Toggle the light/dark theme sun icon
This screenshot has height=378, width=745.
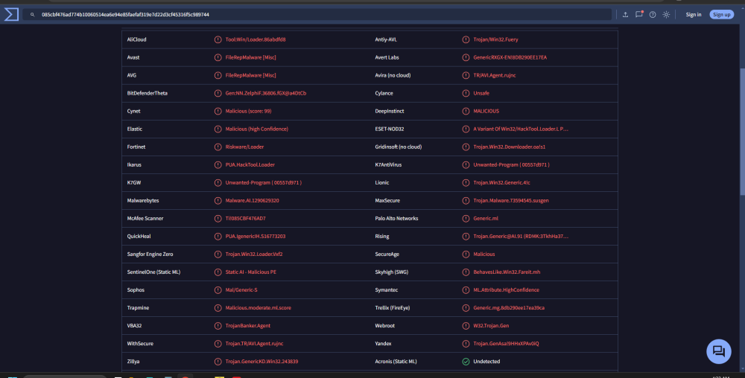666,15
